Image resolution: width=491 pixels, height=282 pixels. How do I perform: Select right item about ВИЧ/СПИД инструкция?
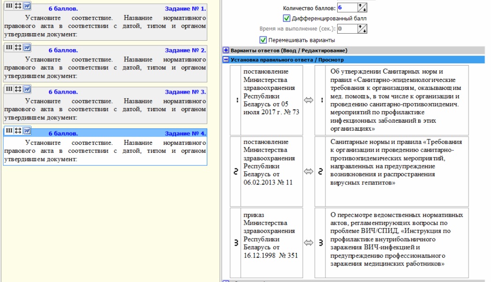[x=397, y=243]
